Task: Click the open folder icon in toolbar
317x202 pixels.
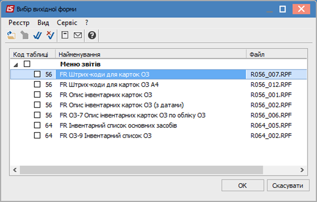Action: point(11,35)
